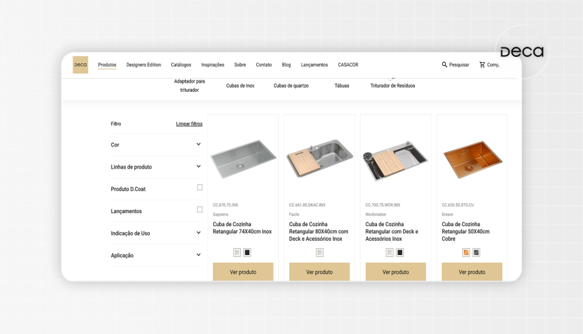Screen dimensions: 583x334
Task: Select Triturador de Resíduos category
Action: (393, 85)
